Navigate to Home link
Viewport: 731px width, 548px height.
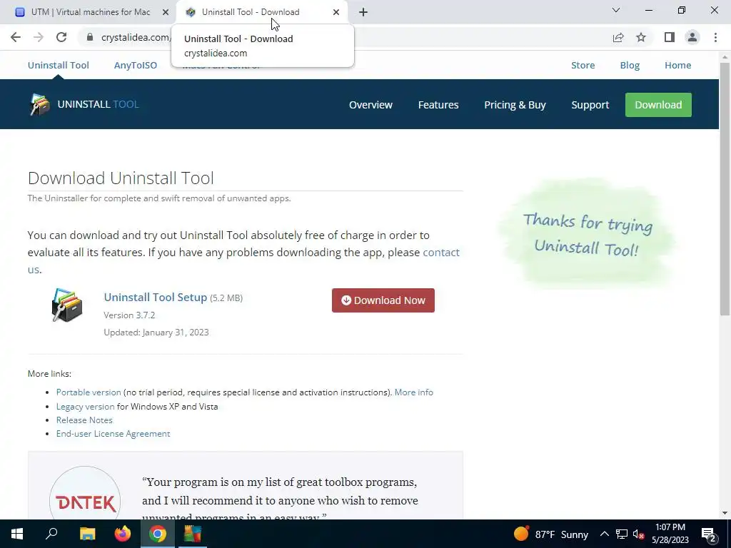(678, 65)
